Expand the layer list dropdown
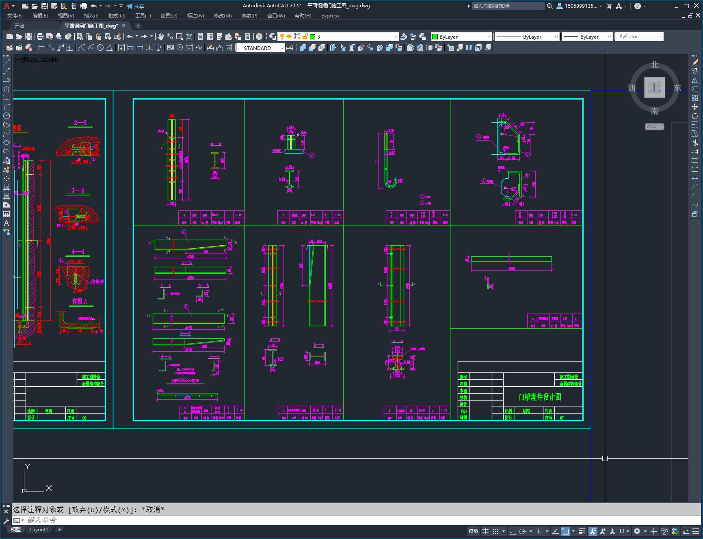 tap(396, 37)
